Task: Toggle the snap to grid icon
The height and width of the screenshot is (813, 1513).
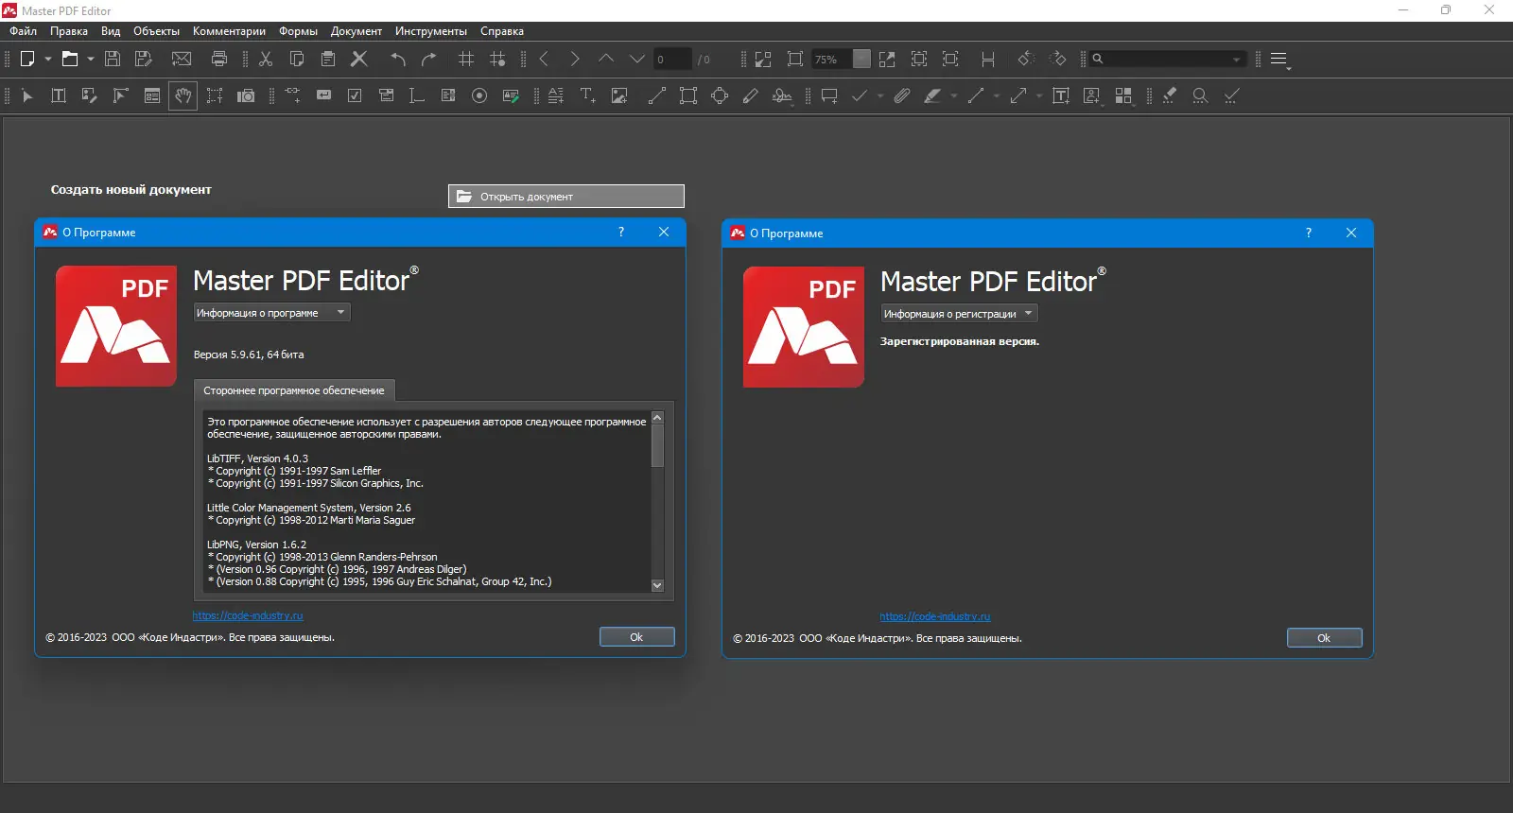Action: (x=497, y=59)
